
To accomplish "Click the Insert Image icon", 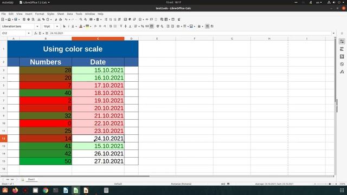I will tap(125, 19).
